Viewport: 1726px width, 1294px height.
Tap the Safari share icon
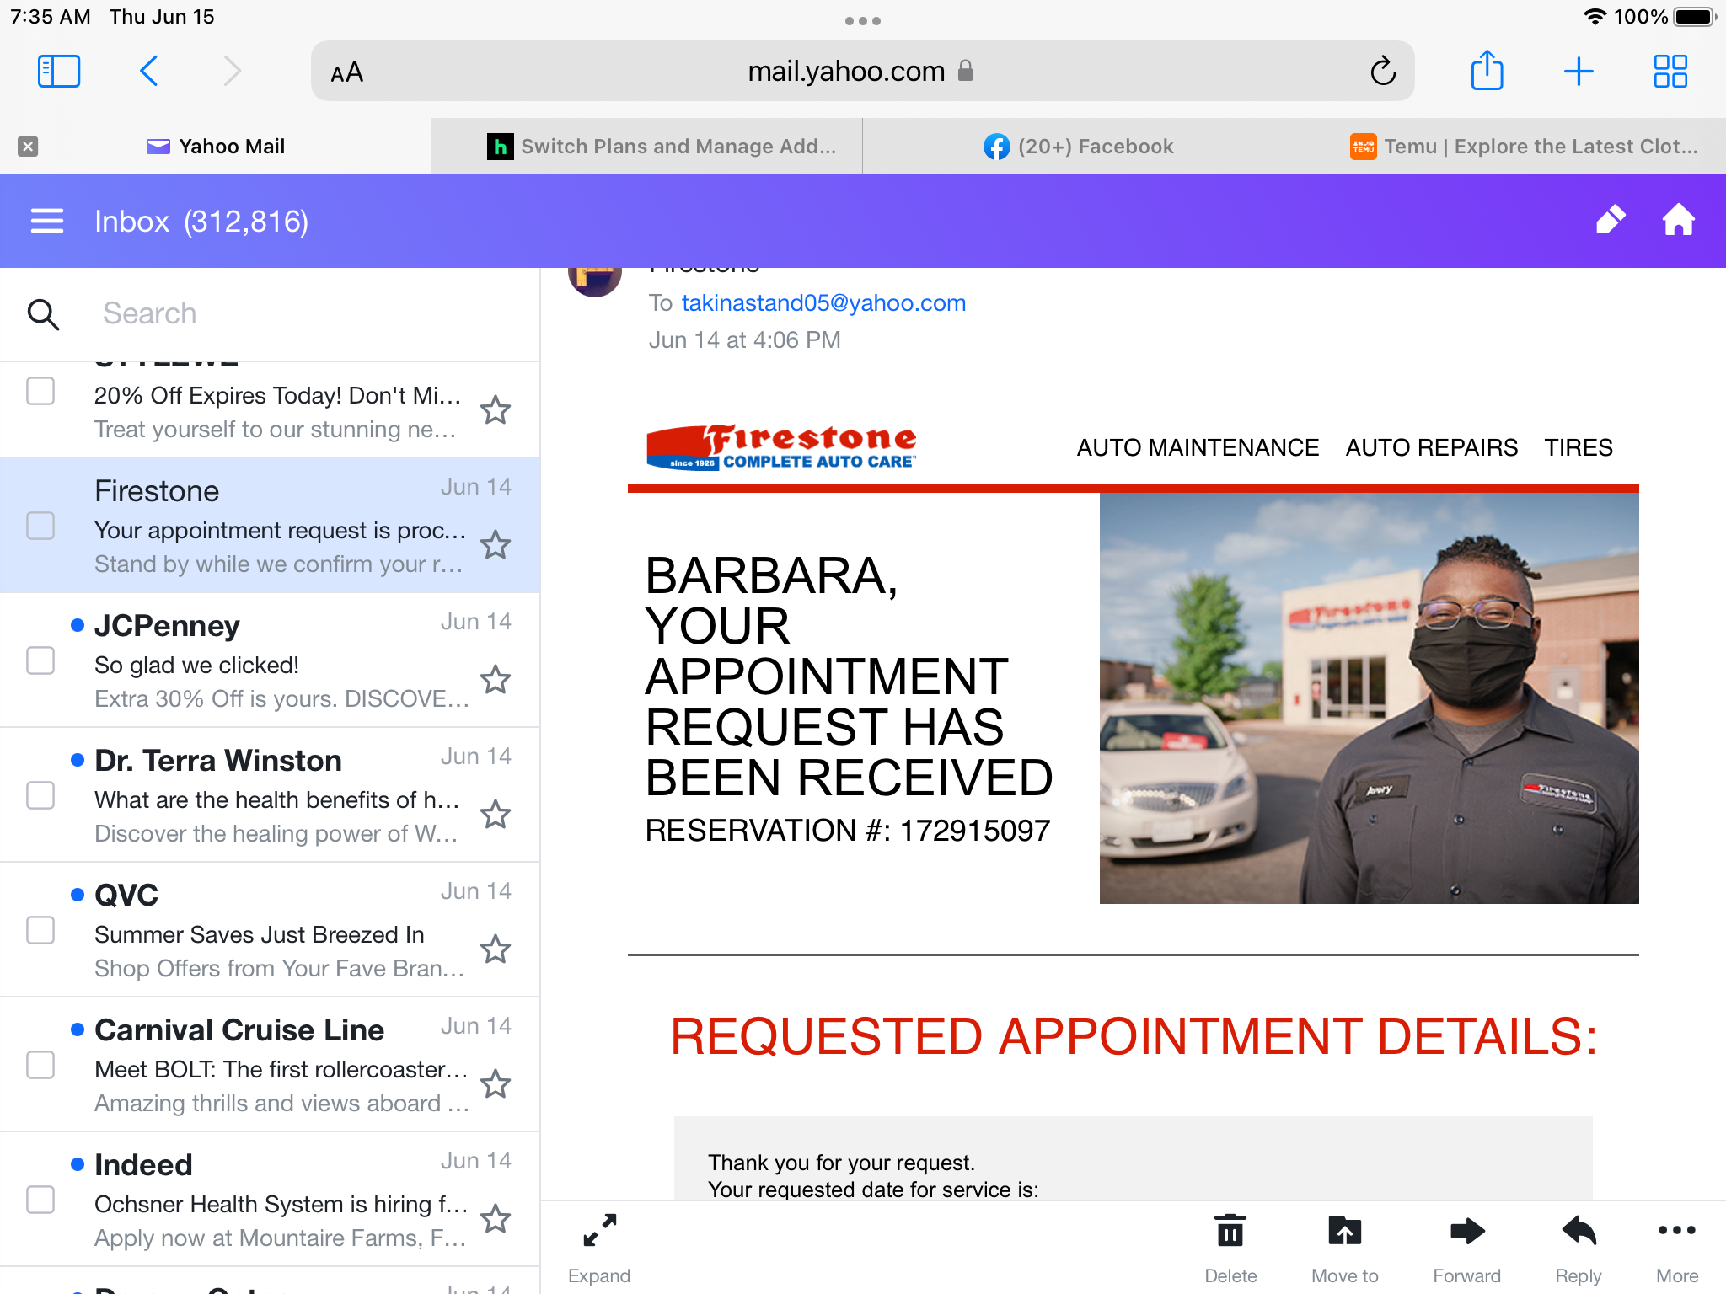[1488, 71]
